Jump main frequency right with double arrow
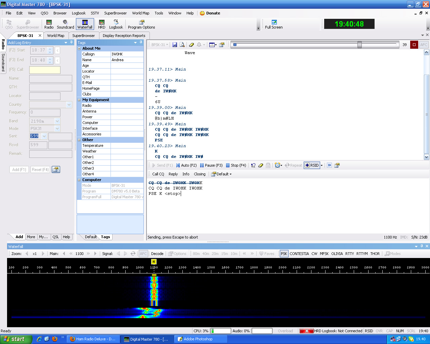Image resolution: width=430 pixels, height=344 pixels. (x=88, y=254)
